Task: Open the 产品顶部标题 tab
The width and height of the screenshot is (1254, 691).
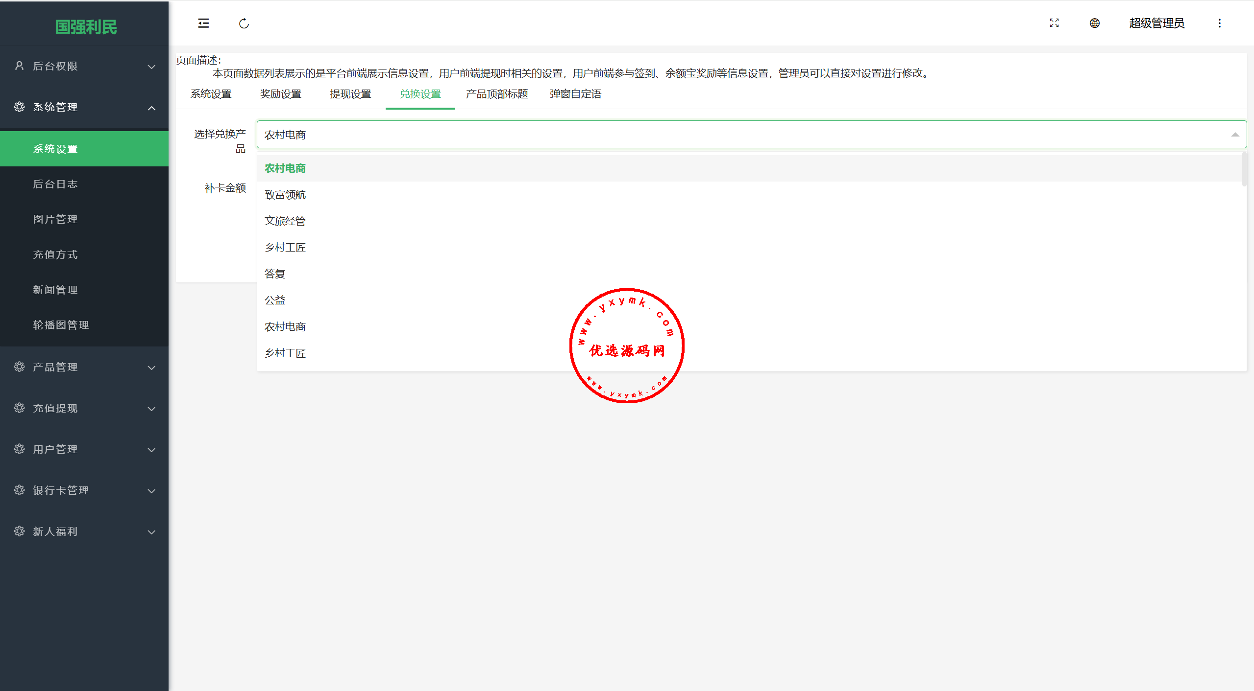Action: pos(497,94)
